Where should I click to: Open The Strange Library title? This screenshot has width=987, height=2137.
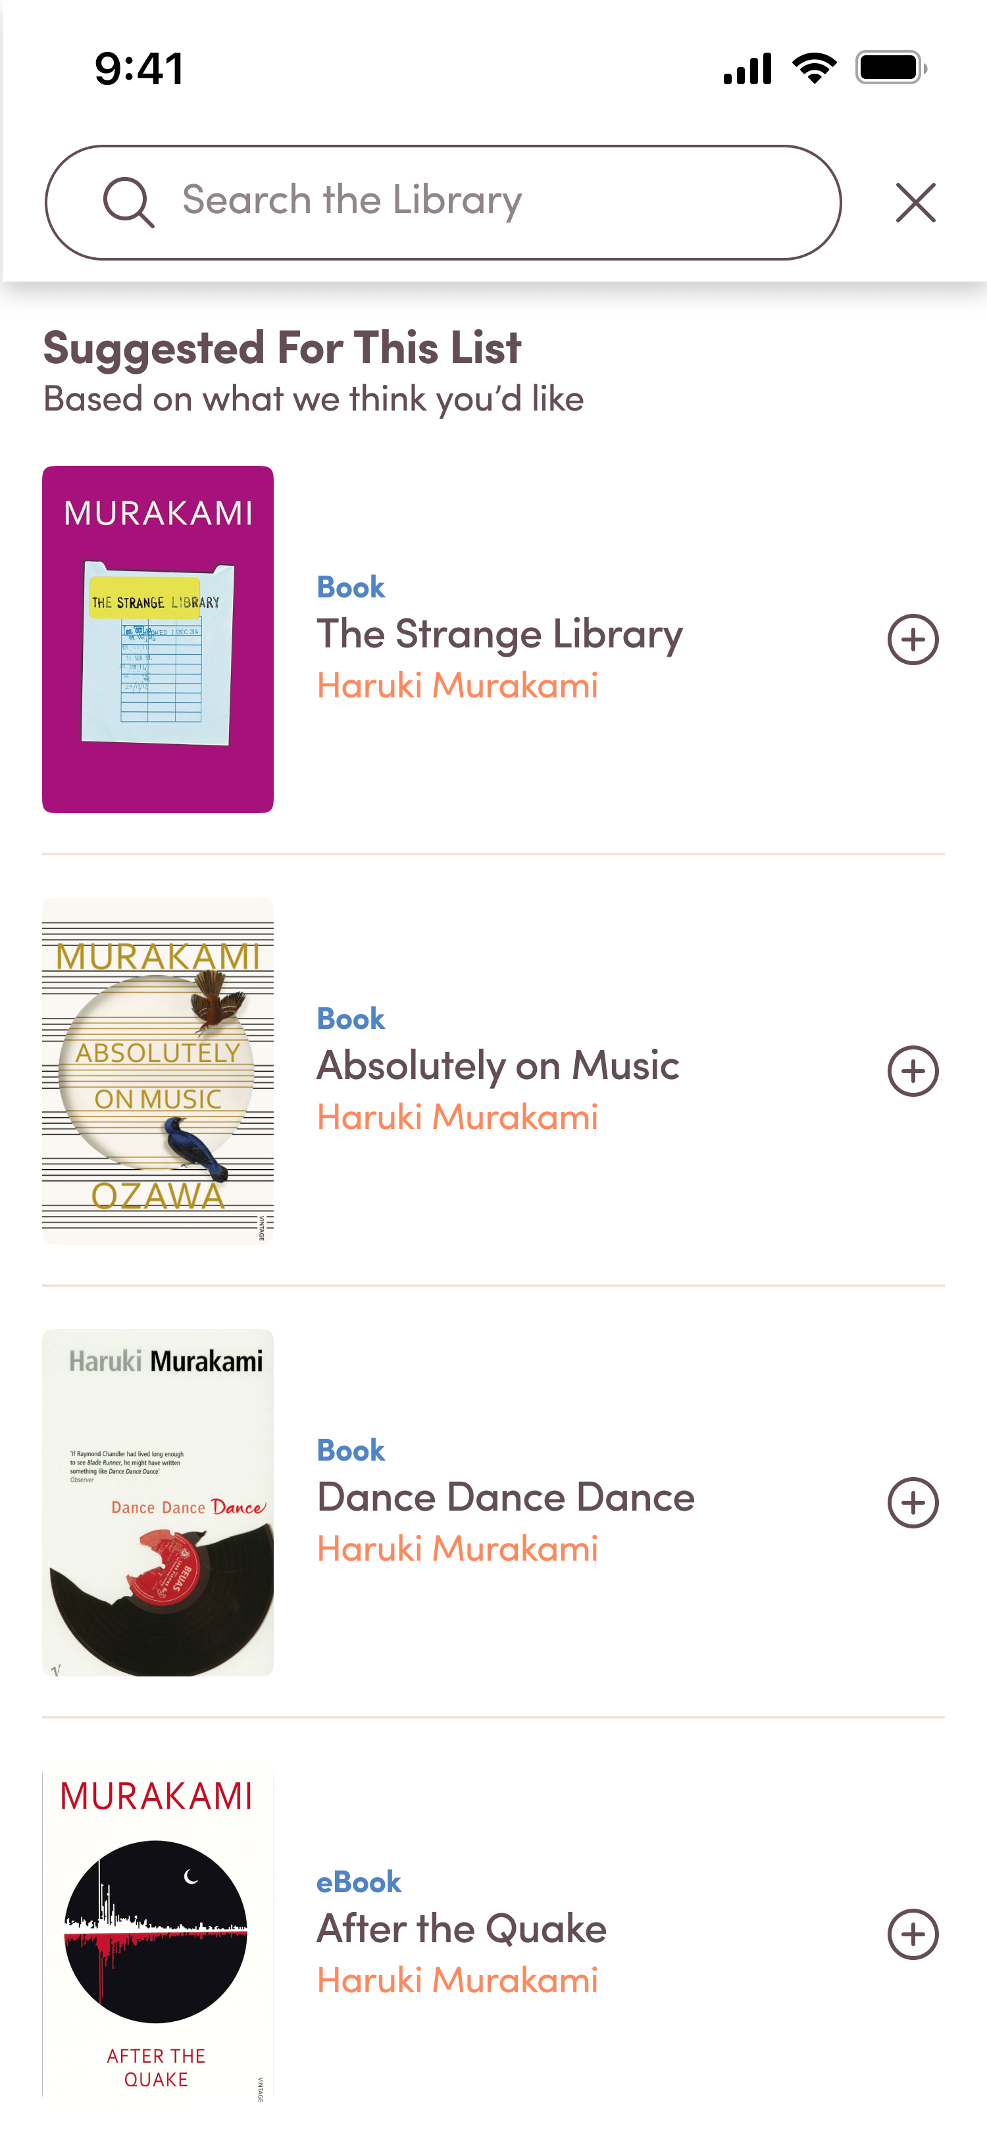pyautogui.click(x=499, y=635)
